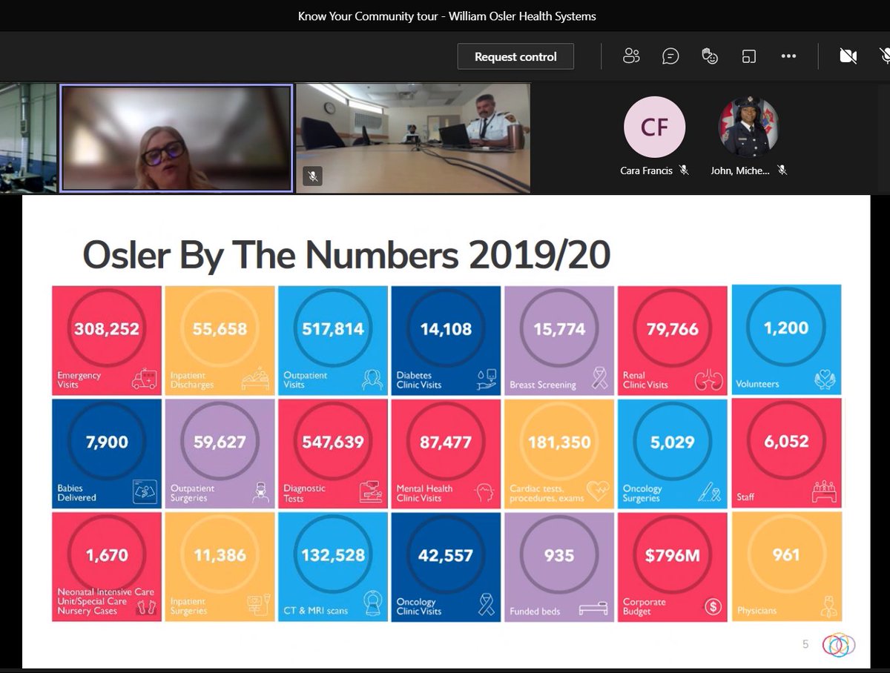Open the More actions ellipsis menu
890x673 pixels.
point(788,56)
